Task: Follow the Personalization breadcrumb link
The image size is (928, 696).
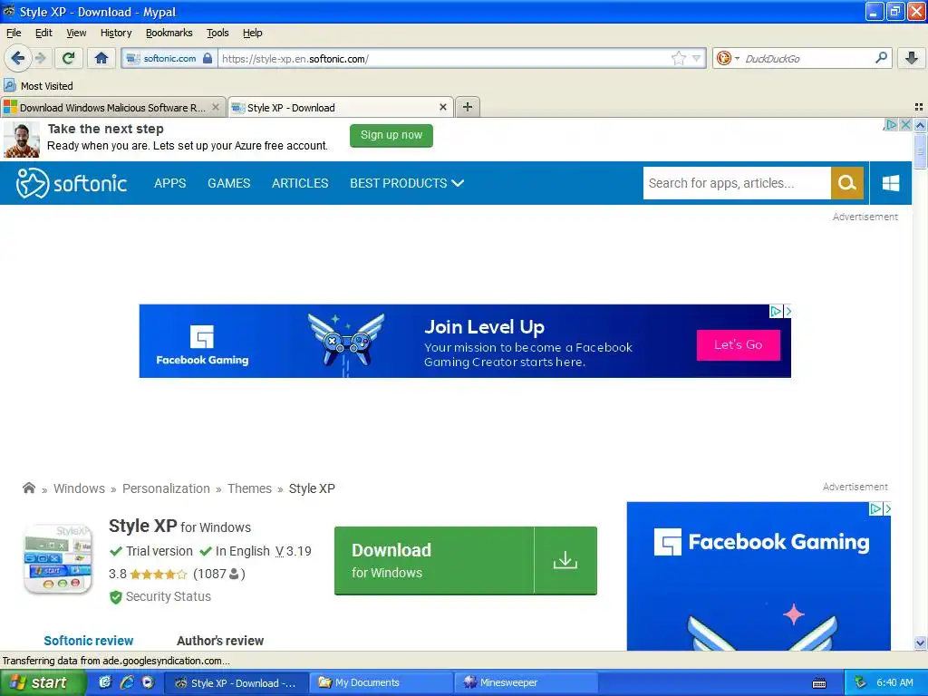Action: coord(166,488)
